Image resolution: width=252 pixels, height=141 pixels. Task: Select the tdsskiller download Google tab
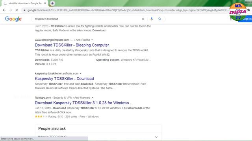click(x=25, y=4)
